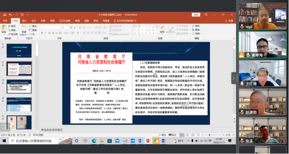
Task: Open the 版式 layout dropdown
Action: pyautogui.click(x=33, y=26)
